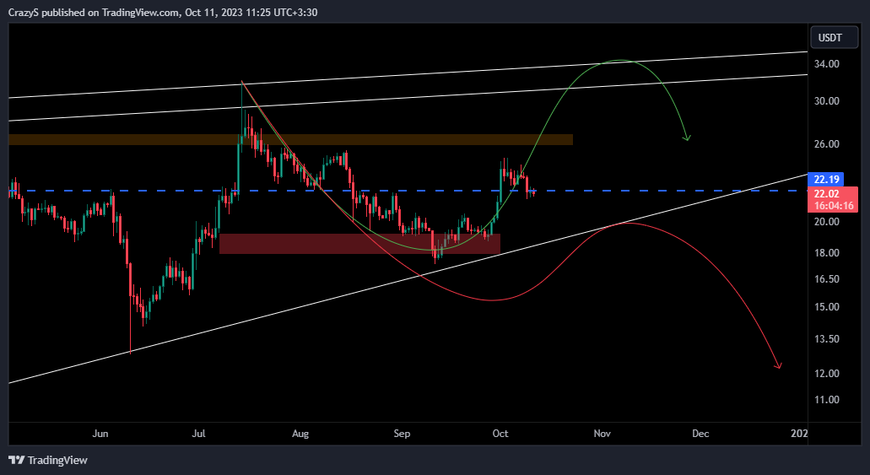Click the Sep label on time axis

402,434
